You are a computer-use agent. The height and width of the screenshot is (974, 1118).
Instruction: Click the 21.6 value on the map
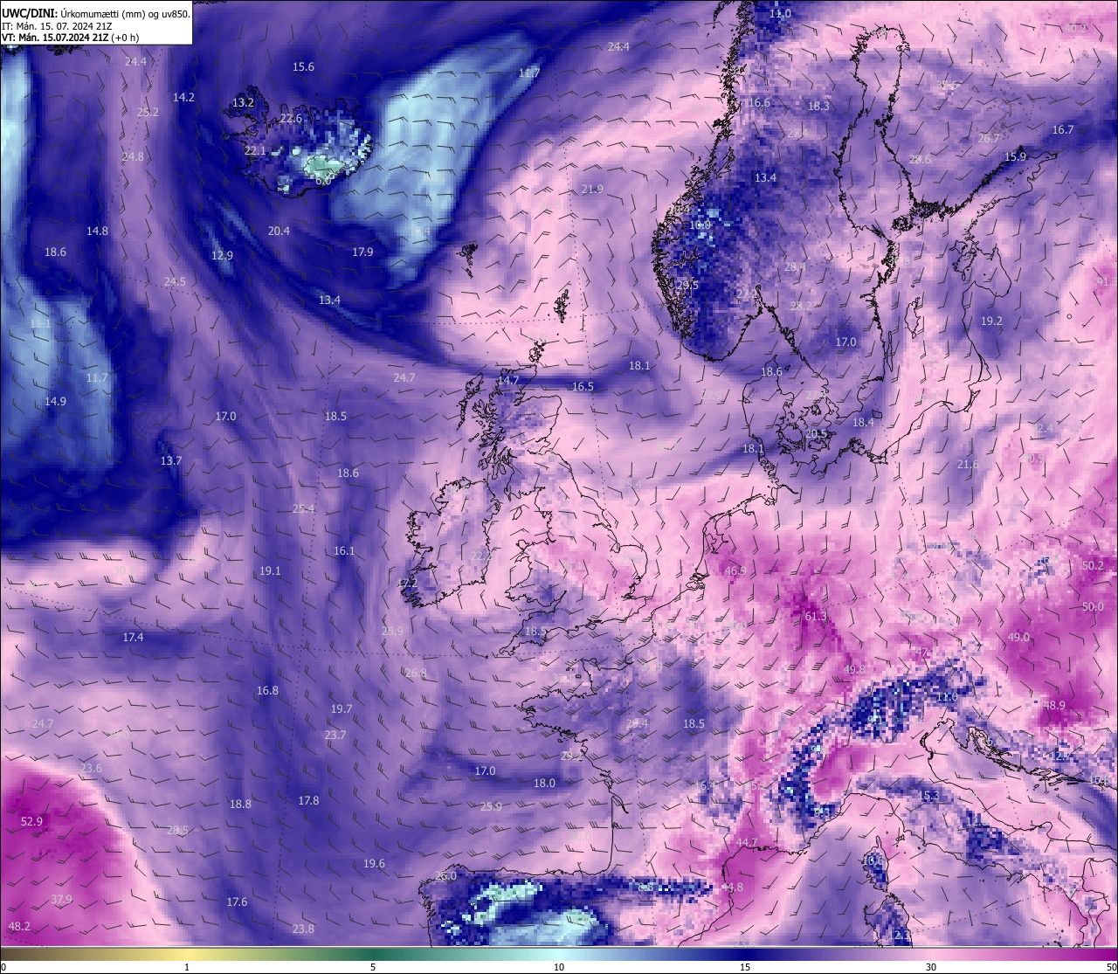[968, 465]
